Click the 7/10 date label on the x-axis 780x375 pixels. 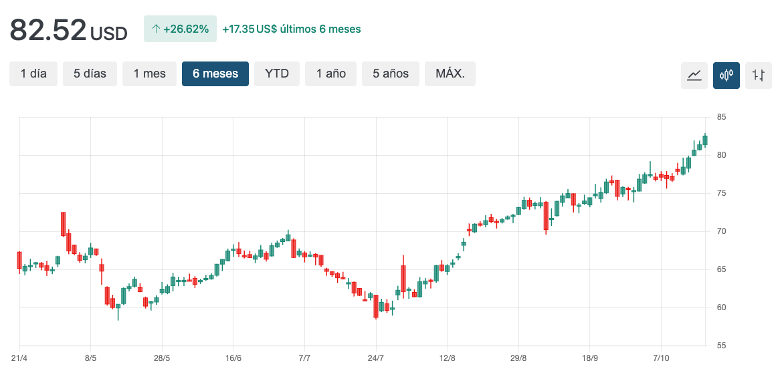tap(661, 358)
